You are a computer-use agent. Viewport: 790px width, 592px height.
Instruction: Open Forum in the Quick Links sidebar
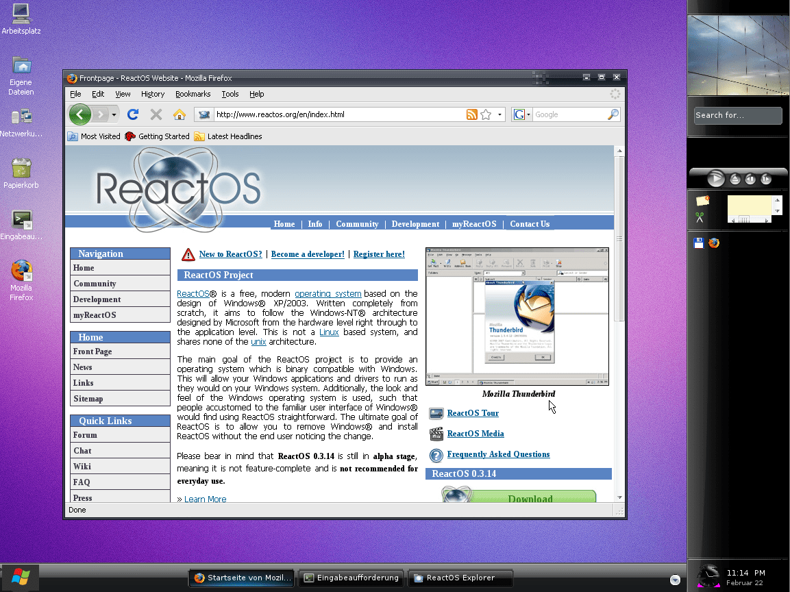[120, 435]
